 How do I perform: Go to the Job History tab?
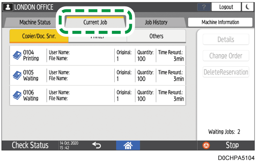(x=156, y=23)
